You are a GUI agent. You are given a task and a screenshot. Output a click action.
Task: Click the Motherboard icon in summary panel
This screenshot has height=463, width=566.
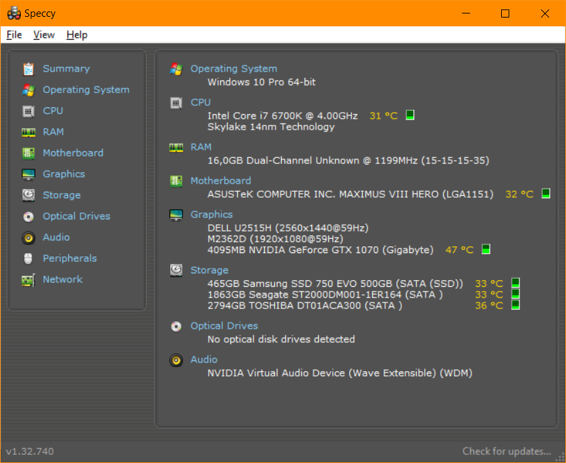[x=176, y=181]
